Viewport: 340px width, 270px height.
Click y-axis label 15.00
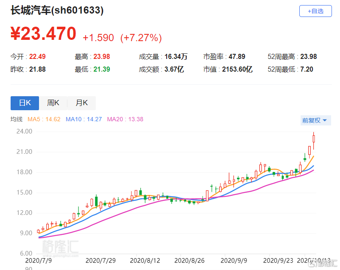click(24, 192)
